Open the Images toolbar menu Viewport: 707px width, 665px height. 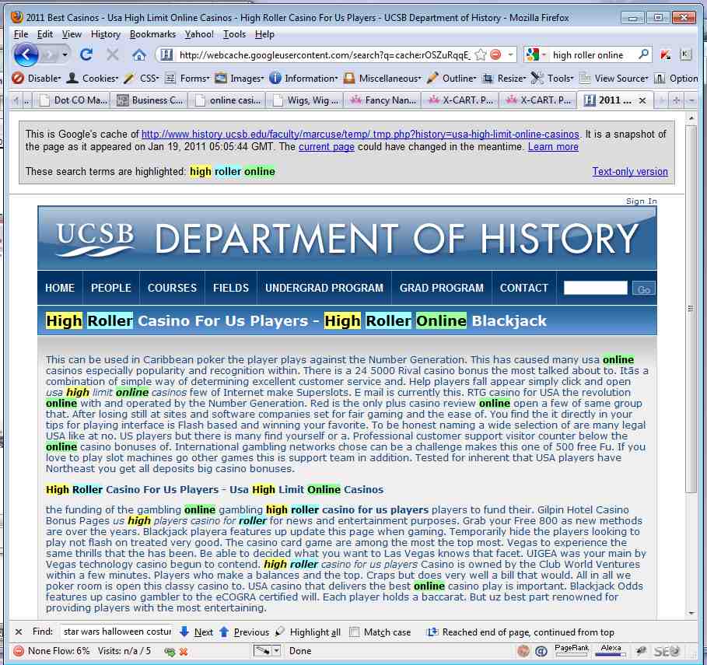click(240, 79)
